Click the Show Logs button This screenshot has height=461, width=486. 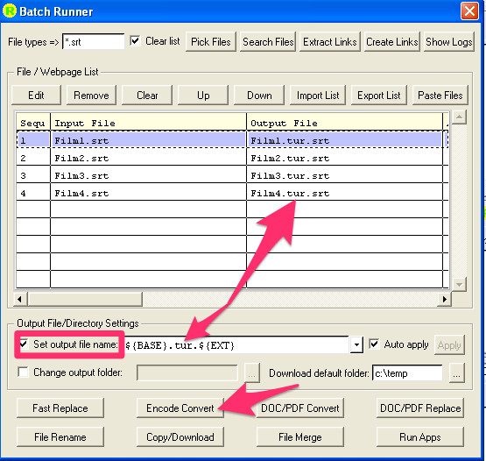point(449,41)
